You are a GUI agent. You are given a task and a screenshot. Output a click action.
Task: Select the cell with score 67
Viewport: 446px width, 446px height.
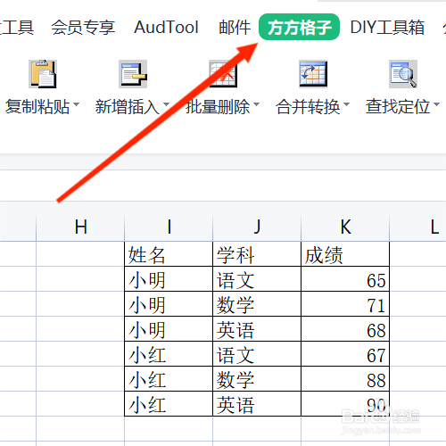[345, 354]
